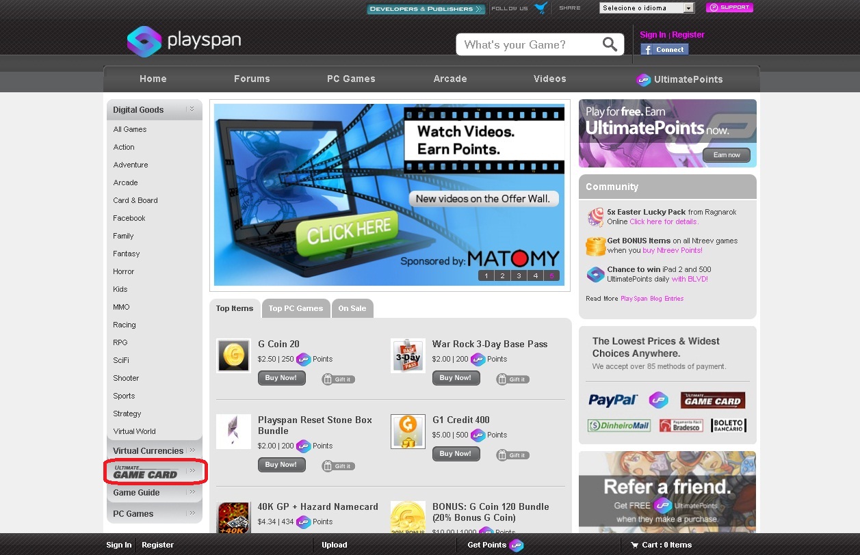The height and width of the screenshot is (555, 860).
Task: Click G Coin 20 item thumbnail
Action: click(233, 355)
